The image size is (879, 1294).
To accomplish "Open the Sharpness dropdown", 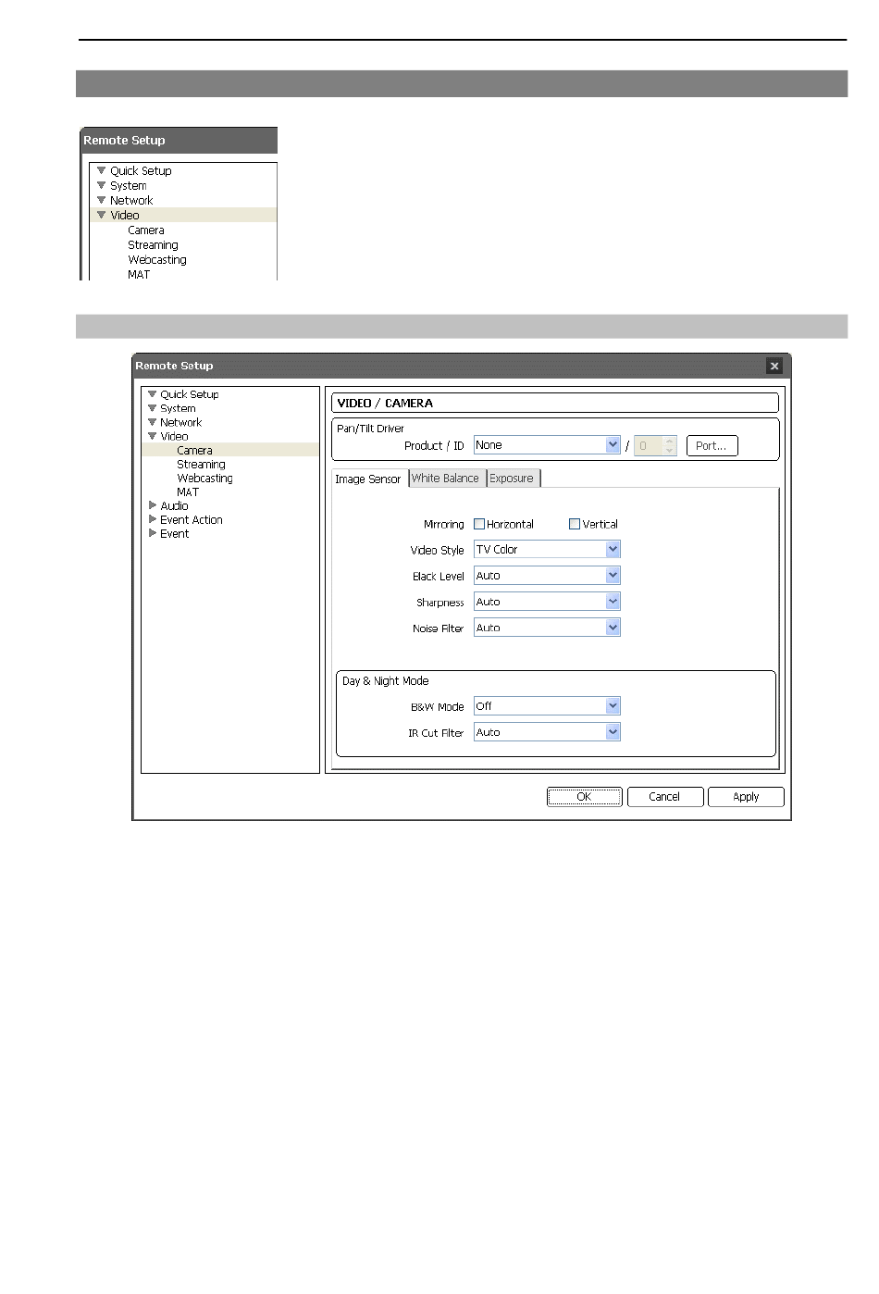I will click(547, 602).
